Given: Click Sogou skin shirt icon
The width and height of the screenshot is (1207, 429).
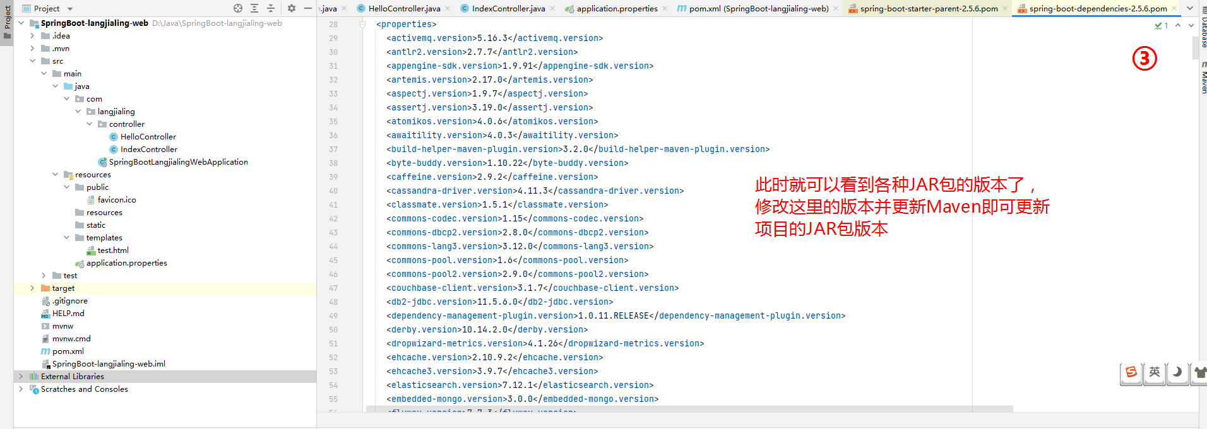Looking at the screenshot, I should (x=1199, y=372).
